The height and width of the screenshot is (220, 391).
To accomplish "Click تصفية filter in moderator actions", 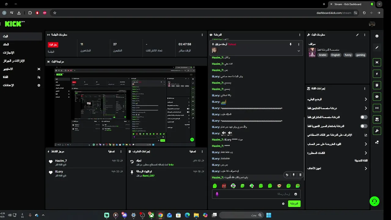I will click(x=192, y=152).
